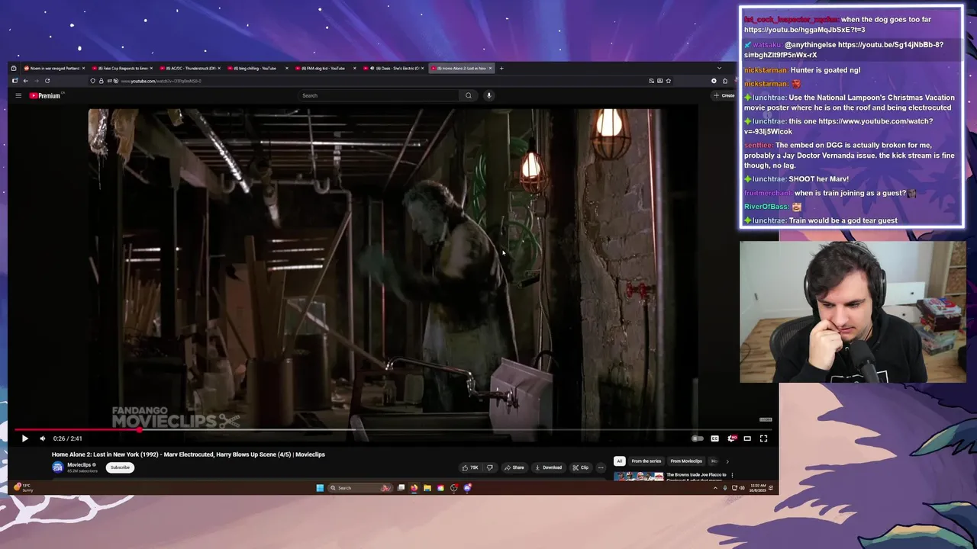
Task: Focus the YouTube search box
Action: tap(379, 95)
